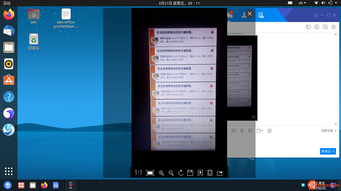
Task: Zoom out of the viewed photo
Action: [171, 173]
